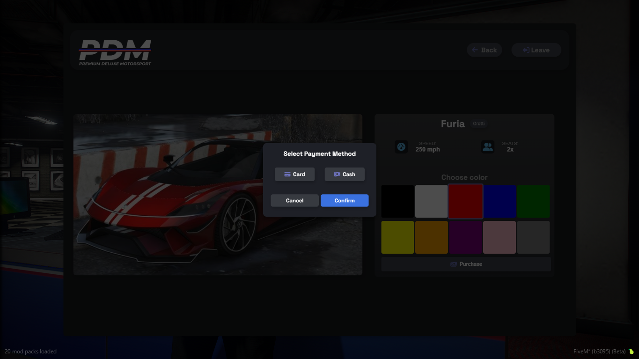Viewport: 639px width, 359px height.
Task: Click the Leave button
Action: tap(536, 50)
